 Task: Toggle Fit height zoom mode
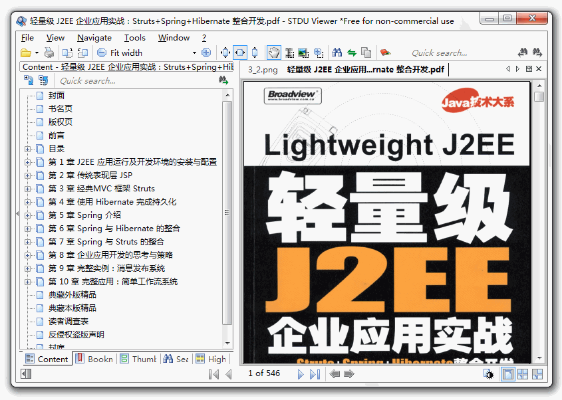click(255, 53)
